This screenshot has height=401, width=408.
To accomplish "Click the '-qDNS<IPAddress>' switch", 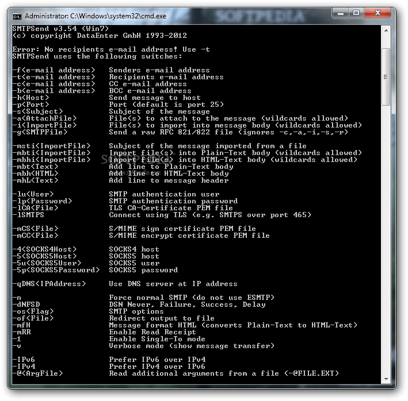I will [x=49, y=284].
